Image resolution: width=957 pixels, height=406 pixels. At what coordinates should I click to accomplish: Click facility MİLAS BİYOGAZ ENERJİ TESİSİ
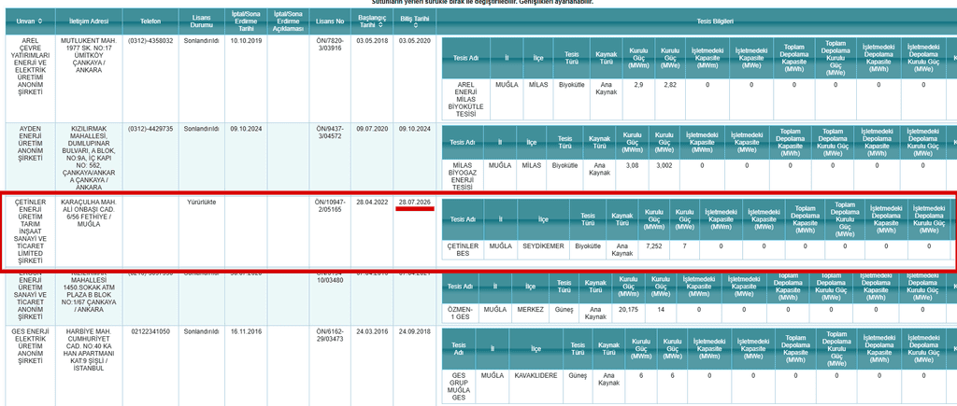(x=464, y=176)
